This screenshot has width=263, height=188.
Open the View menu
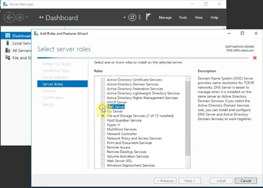click(x=198, y=17)
